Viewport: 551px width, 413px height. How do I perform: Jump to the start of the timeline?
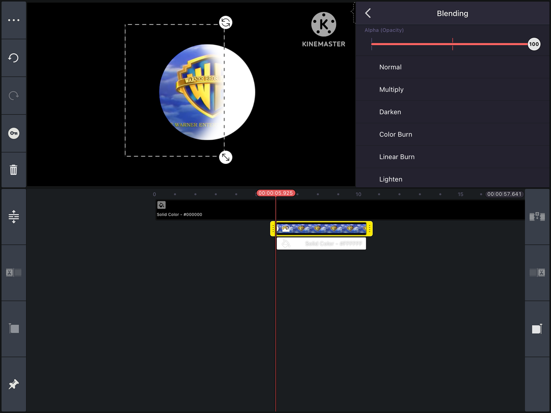coord(14,329)
